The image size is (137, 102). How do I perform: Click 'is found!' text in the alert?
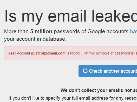tap(73, 53)
